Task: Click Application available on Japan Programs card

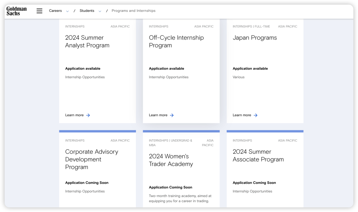Action: click(x=250, y=68)
